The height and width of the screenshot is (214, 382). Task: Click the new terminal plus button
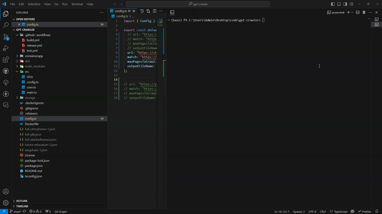pos(348,12)
